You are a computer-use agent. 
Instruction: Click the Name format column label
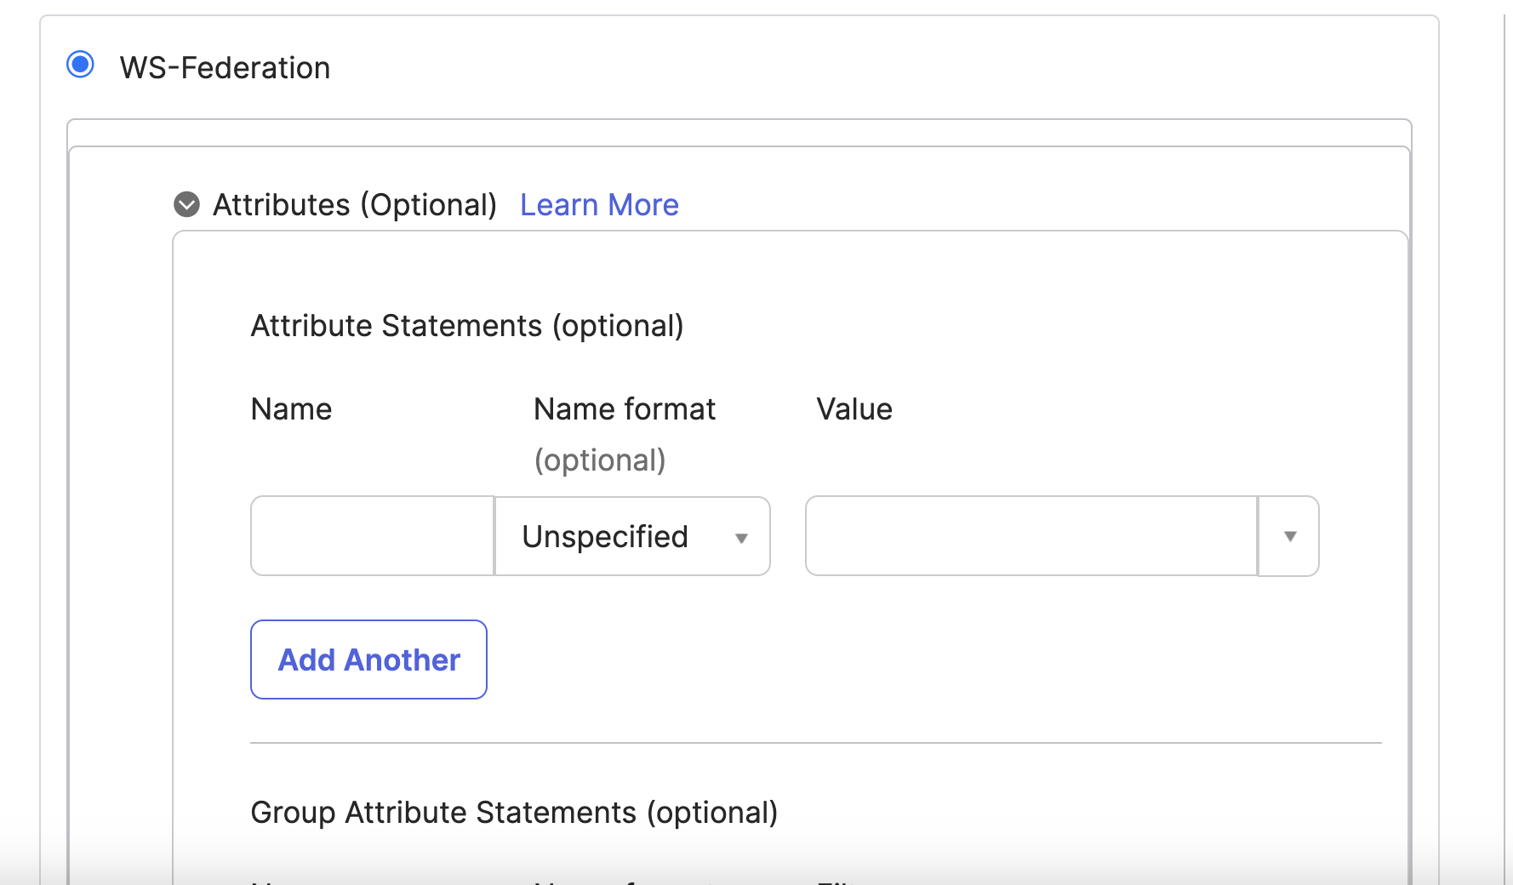pos(624,409)
